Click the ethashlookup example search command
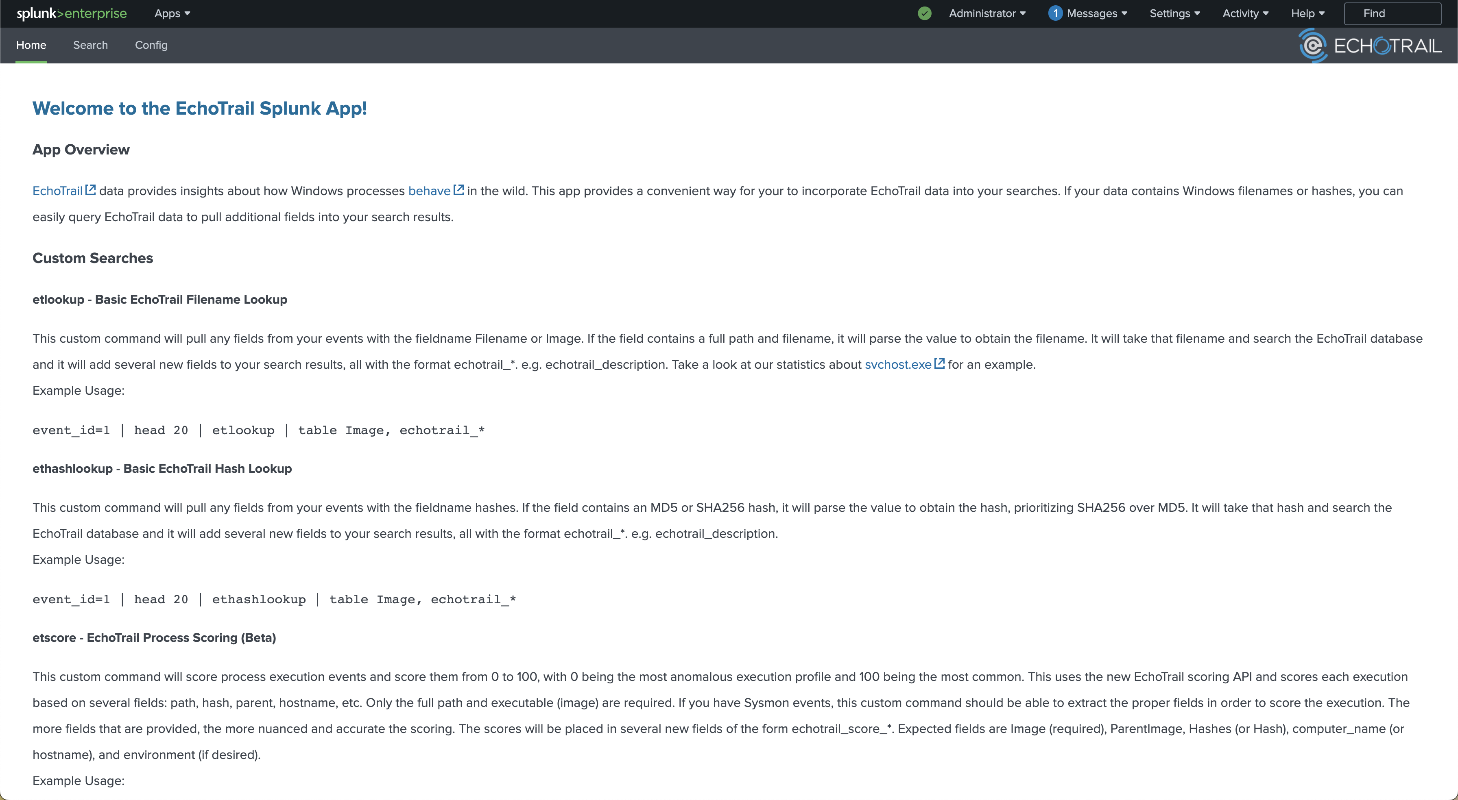1458x800 pixels. (x=275, y=599)
